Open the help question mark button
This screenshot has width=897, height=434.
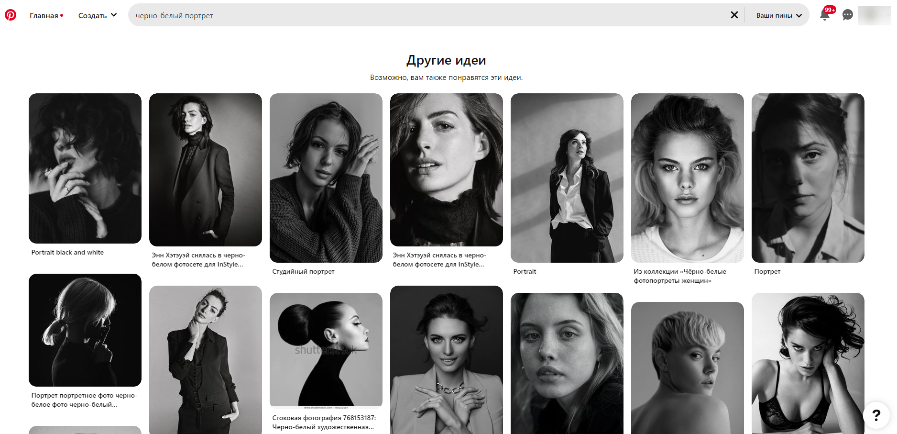pos(876,415)
